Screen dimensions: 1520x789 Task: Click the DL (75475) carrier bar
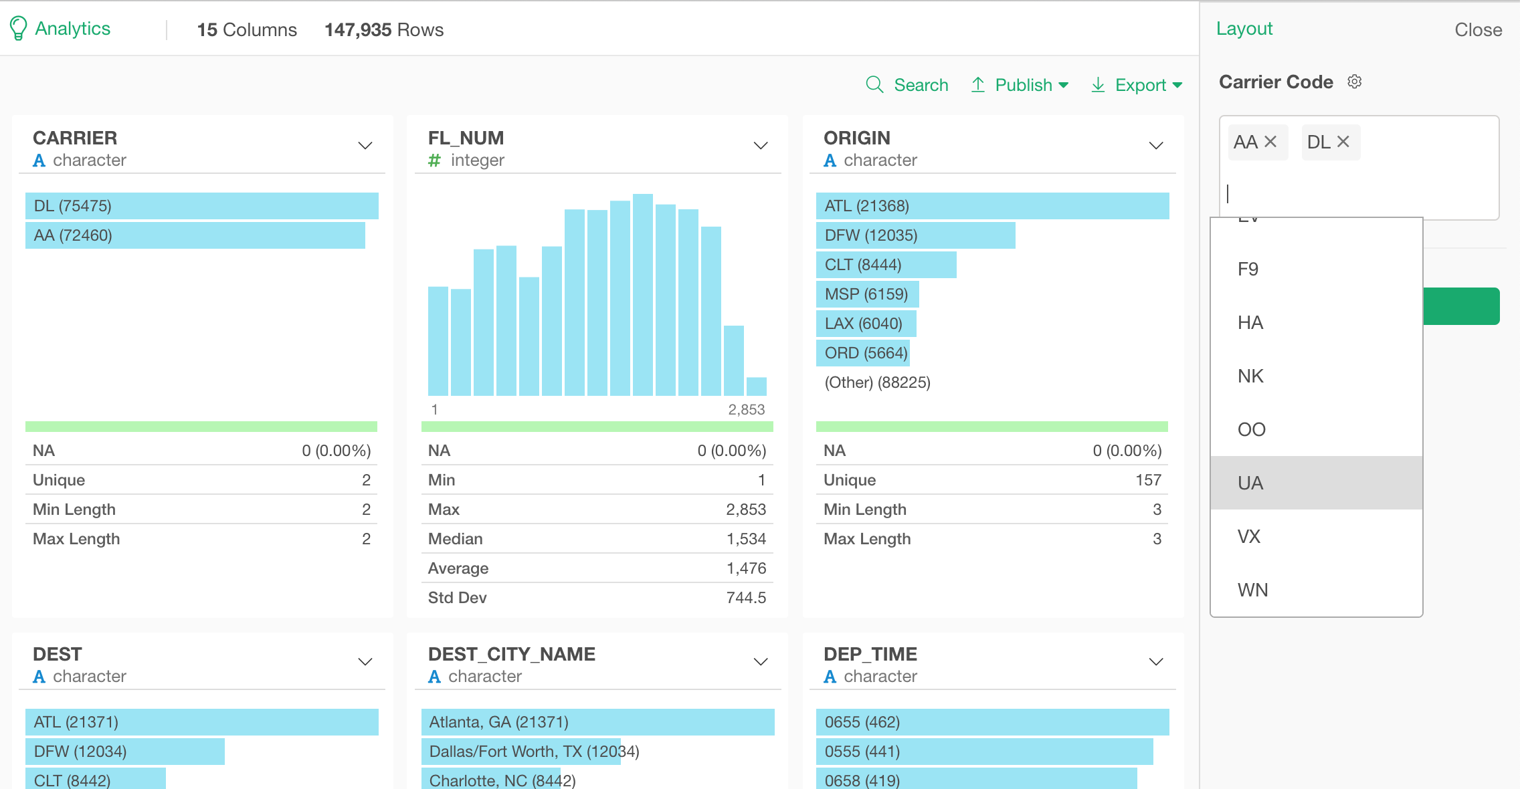coord(202,206)
